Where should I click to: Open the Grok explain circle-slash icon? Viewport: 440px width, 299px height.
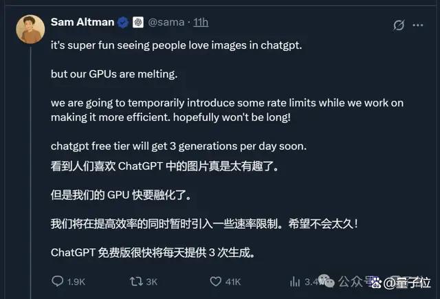click(399, 25)
